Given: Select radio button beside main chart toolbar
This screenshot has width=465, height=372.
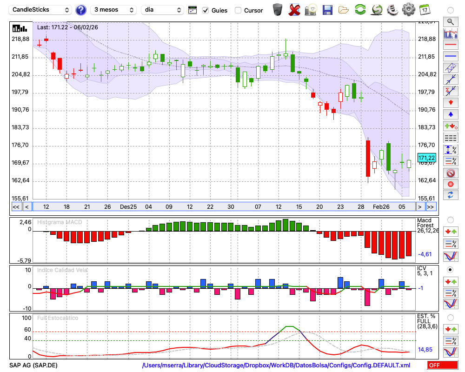Looking at the screenshot, I should tap(451, 10).
